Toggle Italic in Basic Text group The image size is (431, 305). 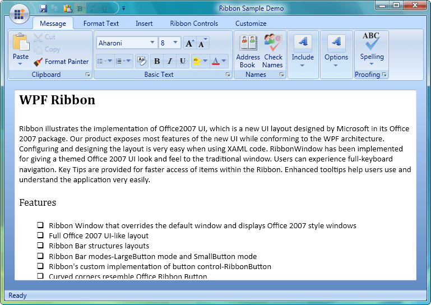[x=170, y=61]
